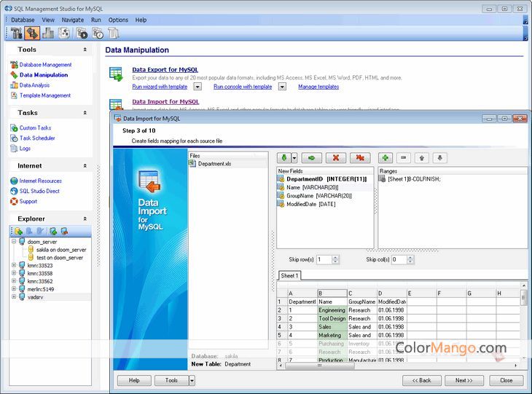Click the sheet horizontal scrollbar thumb
This screenshot has height=394, width=532.
point(320,366)
